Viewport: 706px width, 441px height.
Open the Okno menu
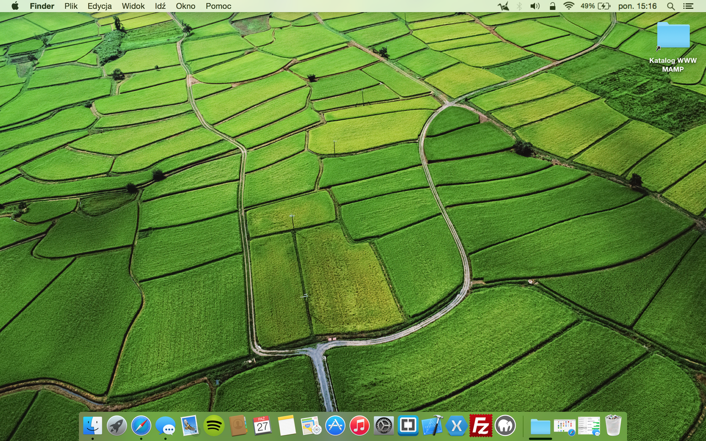click(x=186, y=6)
